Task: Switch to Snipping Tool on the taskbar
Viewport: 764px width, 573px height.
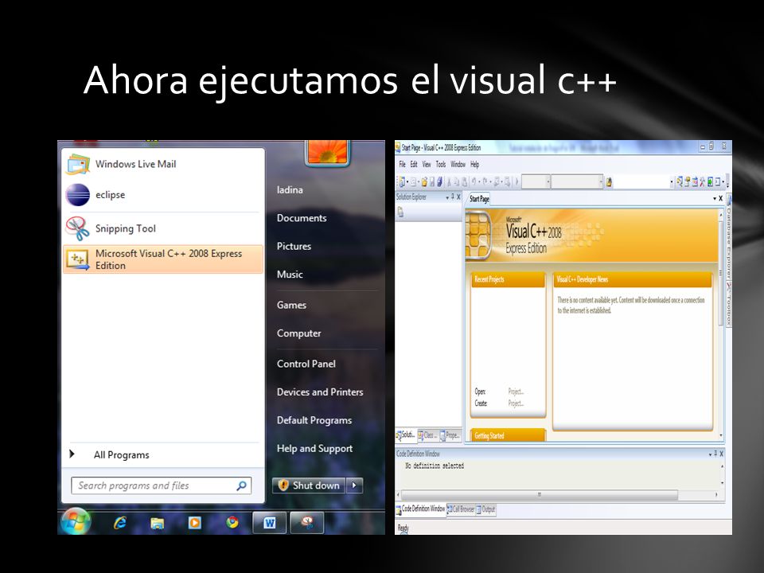Action: (307, 524)
